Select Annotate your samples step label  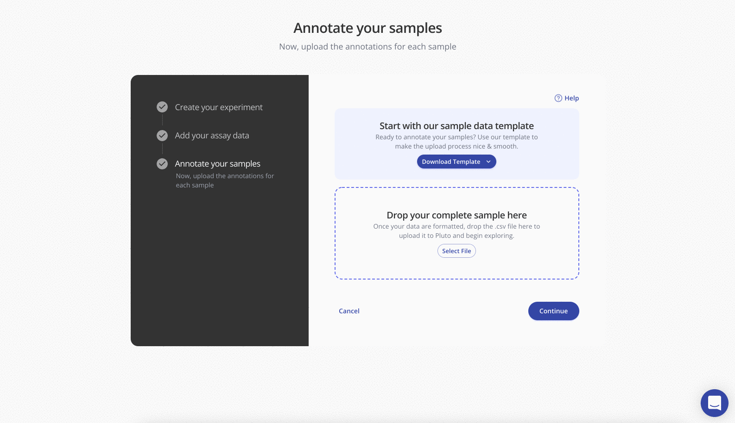click(217, 164)
